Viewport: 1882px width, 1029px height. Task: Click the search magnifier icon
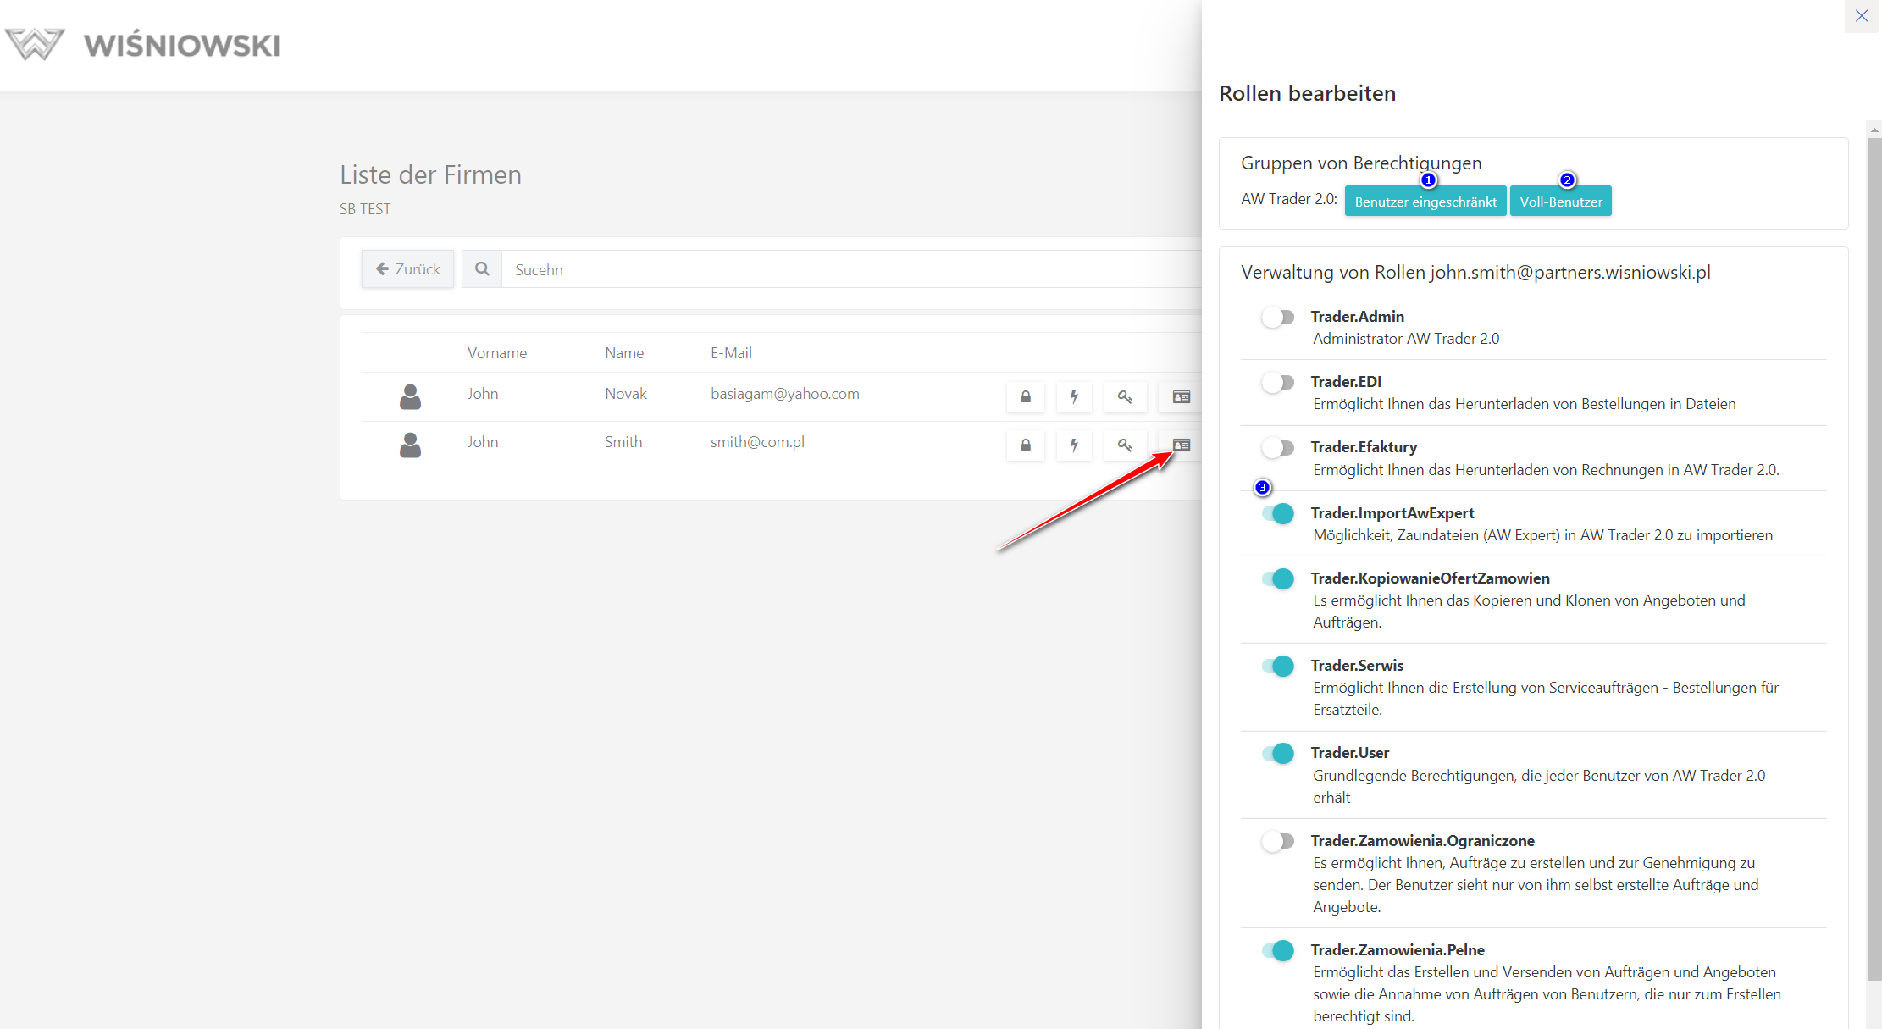coord(482,268)
